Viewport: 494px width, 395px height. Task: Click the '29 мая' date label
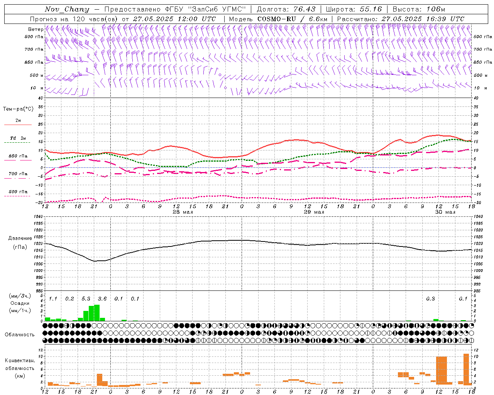coord(314,212)
